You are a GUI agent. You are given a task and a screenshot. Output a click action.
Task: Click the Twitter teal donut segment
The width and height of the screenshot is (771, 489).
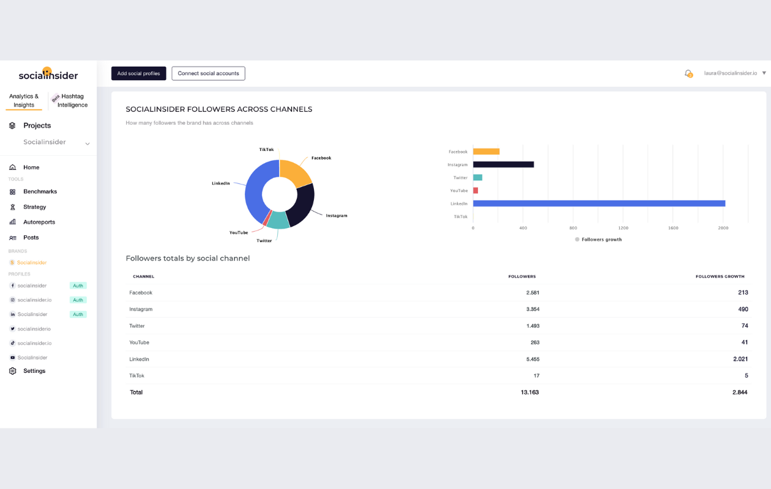(x=278, y=220)
